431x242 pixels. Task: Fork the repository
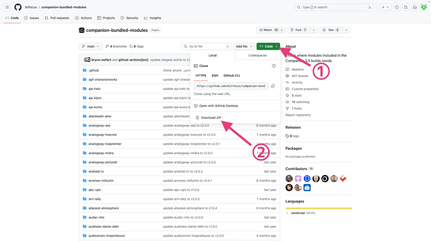click(299, 30)
